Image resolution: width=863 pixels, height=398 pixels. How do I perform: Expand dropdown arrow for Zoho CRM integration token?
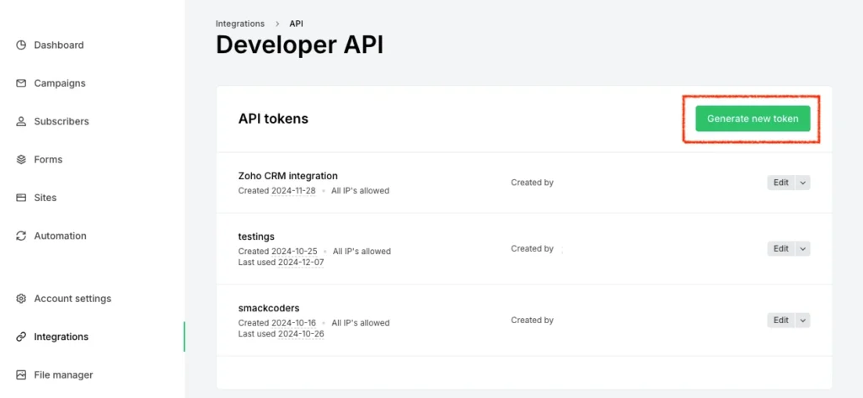[x=802, y=183]
